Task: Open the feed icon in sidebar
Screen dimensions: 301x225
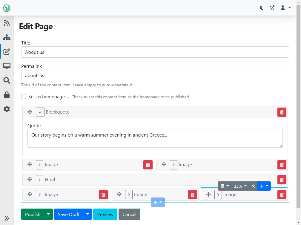Action: tap(7, 23)
